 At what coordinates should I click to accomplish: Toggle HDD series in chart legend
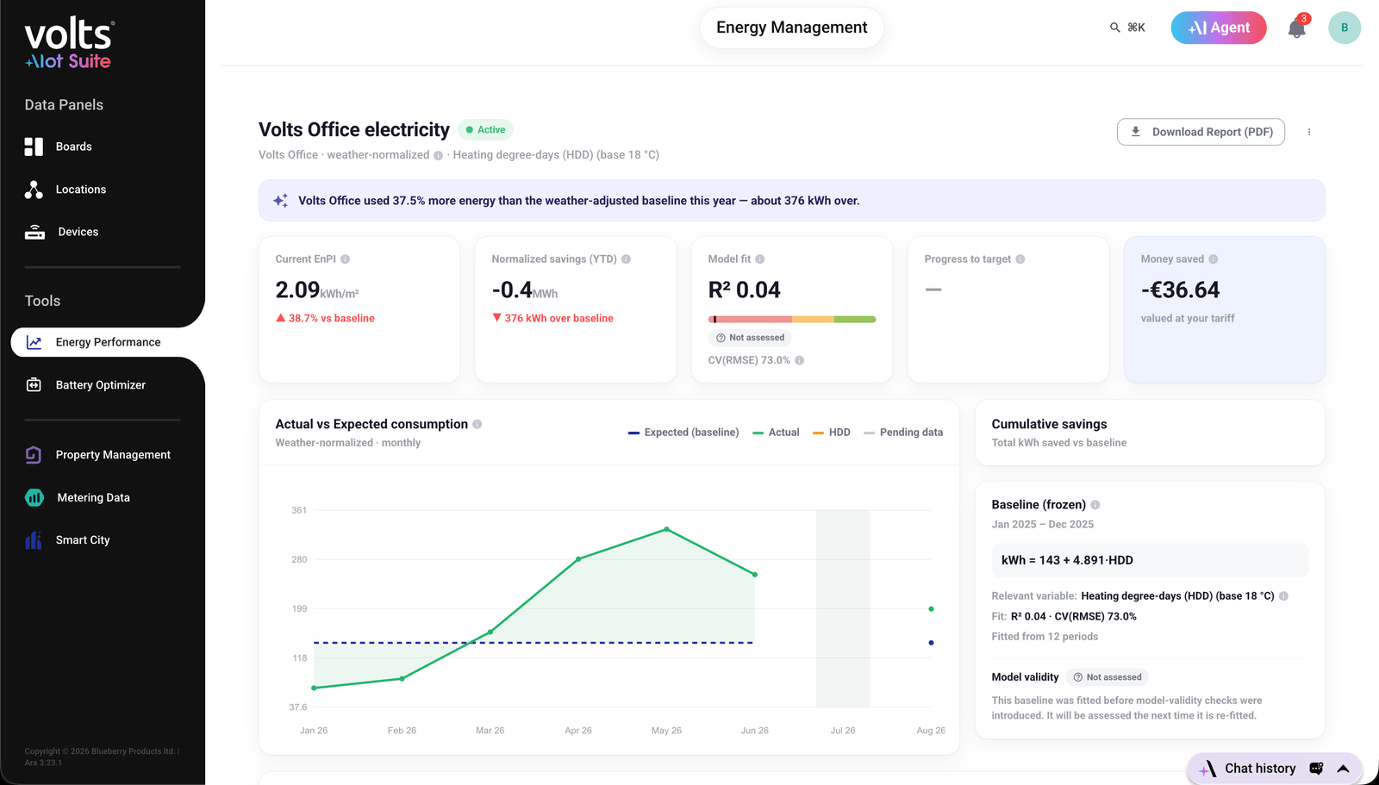click(x=832, y=433)
